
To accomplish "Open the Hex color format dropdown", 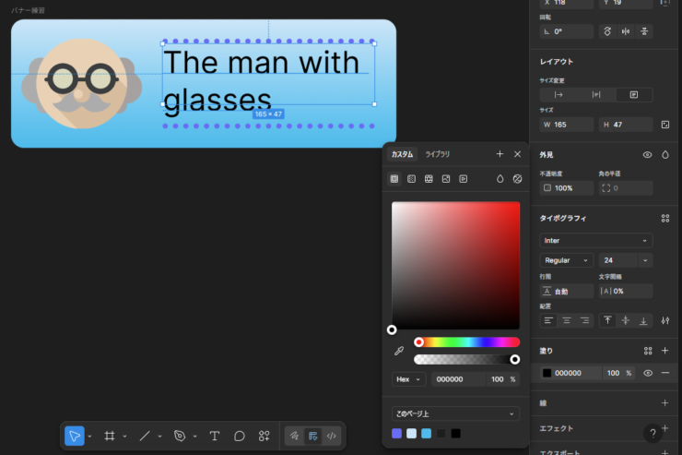I will [409, 379].
